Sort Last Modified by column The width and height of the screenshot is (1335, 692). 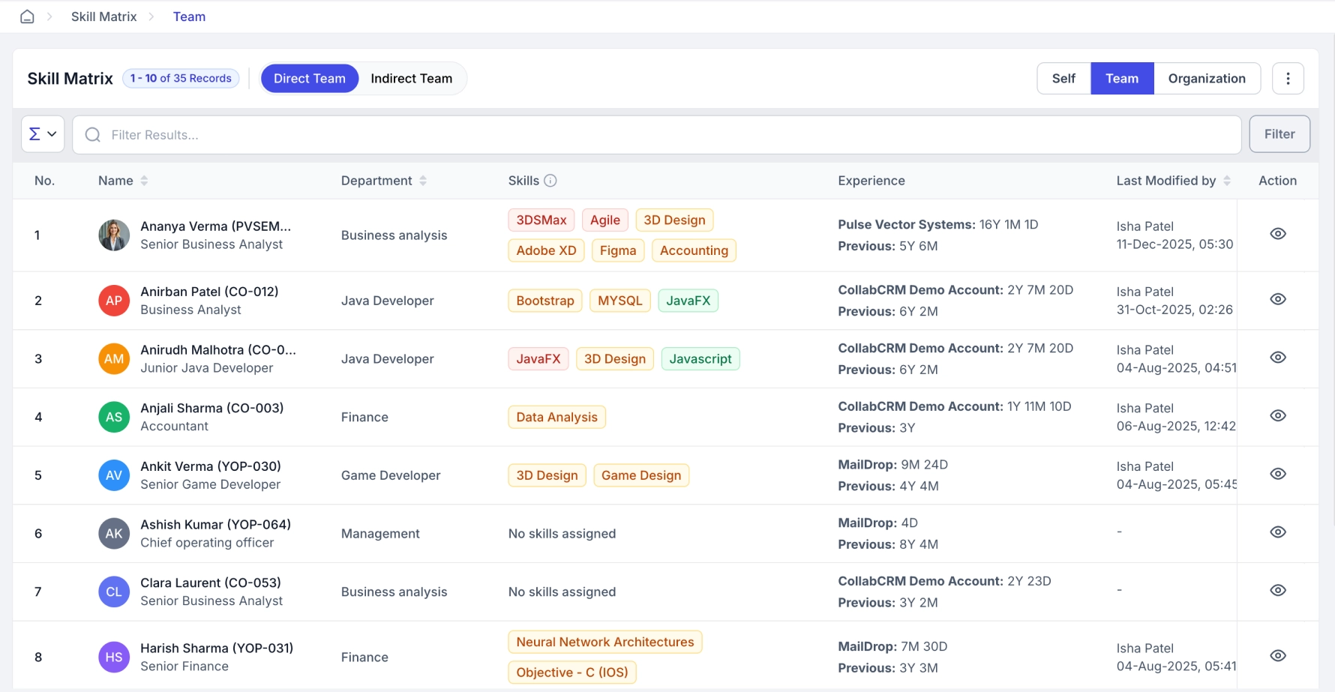(1227, 181)
